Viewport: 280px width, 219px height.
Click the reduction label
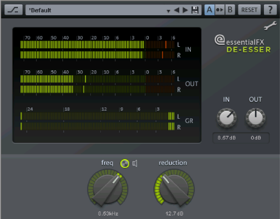pos(173,163)
